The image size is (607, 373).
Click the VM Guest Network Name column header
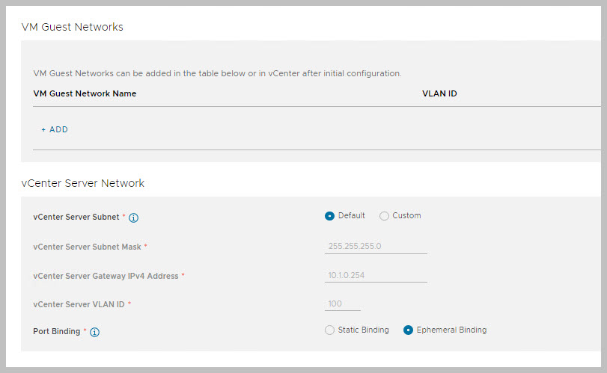85,94
